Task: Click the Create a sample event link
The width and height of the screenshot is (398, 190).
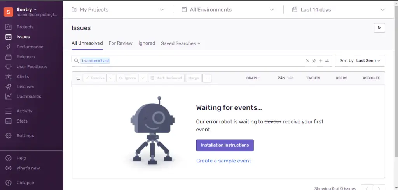Action: 223,161
